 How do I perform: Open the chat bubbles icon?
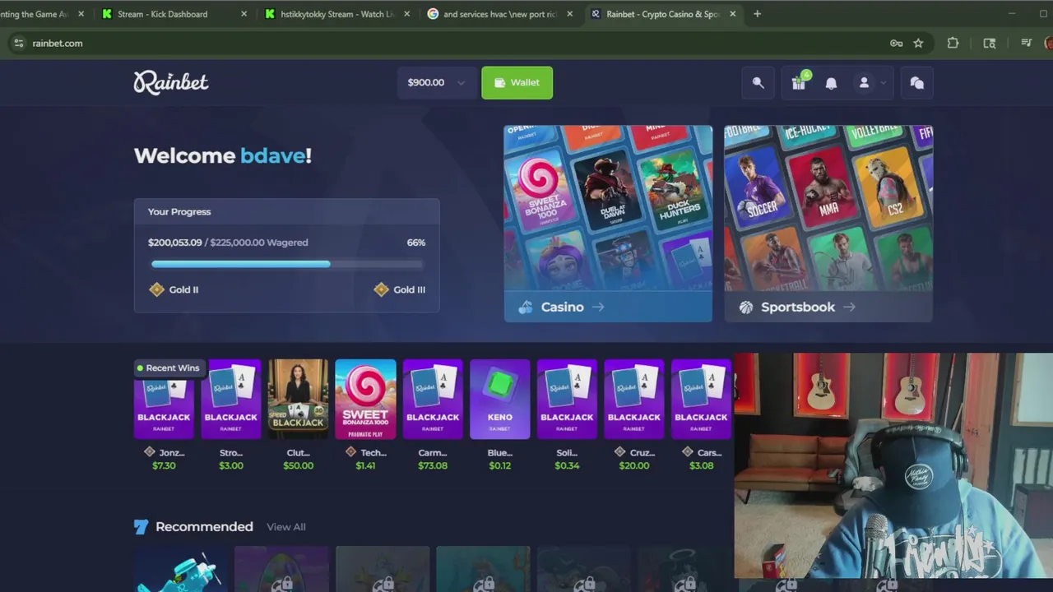click(916, 83)
